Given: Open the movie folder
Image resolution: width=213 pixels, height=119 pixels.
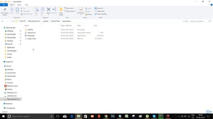Looking at the screenshot, I should 9,54.
